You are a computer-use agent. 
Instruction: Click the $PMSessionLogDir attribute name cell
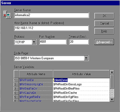pyautogui.click(x=36, y=84)
